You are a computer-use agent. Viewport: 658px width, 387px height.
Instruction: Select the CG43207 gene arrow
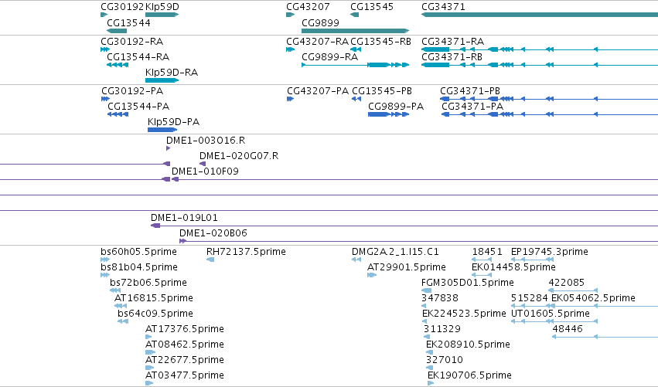click(x=291, y=15)
